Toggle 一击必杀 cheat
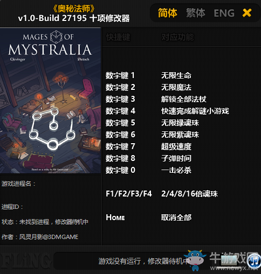Viewport: 261px width, 274px height. click(176, 170)
